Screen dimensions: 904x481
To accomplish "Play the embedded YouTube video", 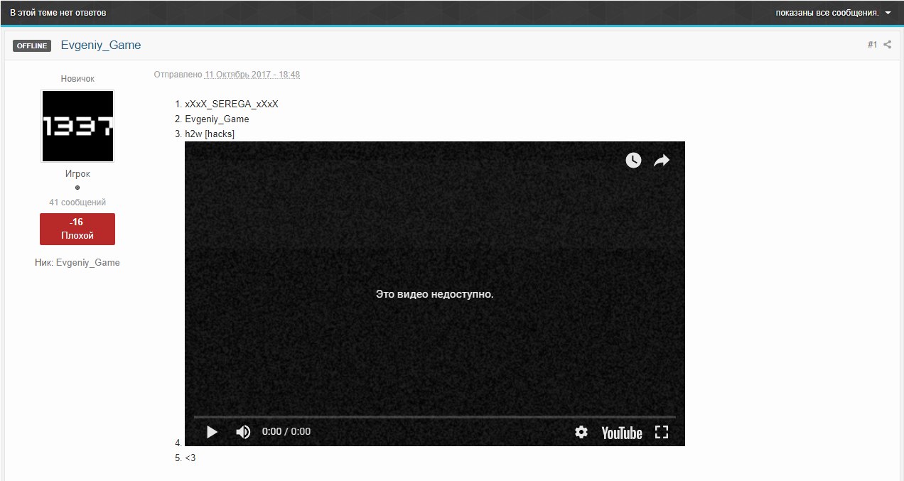I will pyautogui.click(x=212, y=432).
